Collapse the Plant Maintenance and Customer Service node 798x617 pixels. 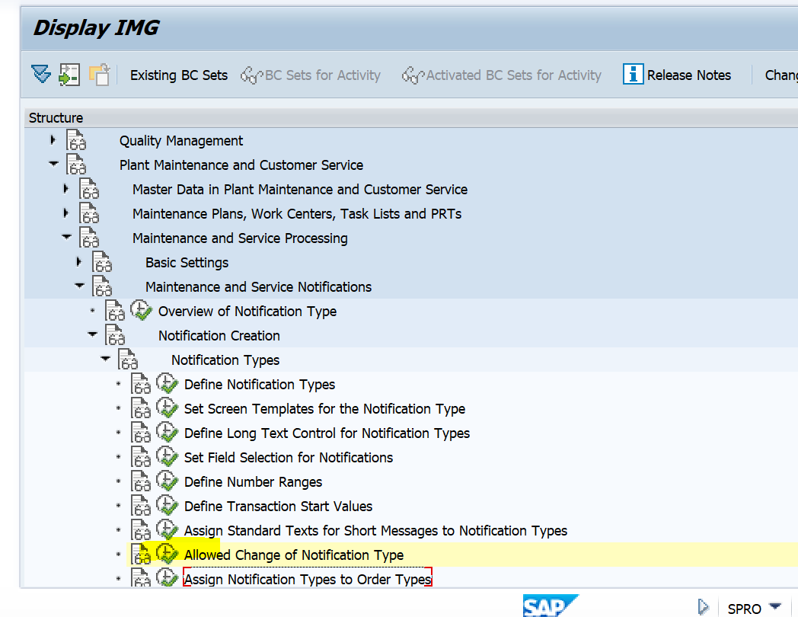coord(53,164)
